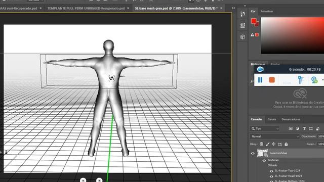Pause the screen recording
Viewport: 324px width, 182px height.
coord(260,80)
